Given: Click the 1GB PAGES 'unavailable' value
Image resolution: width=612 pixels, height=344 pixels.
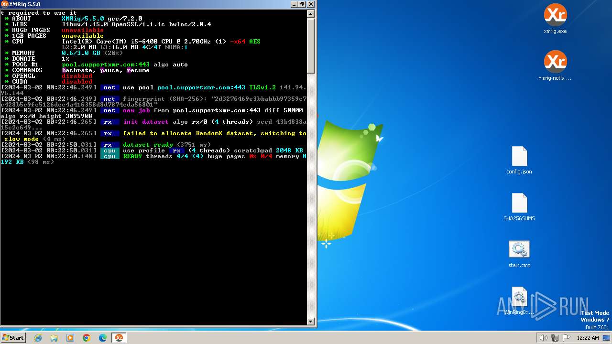Looking at the screenshot, I should 83,36.
